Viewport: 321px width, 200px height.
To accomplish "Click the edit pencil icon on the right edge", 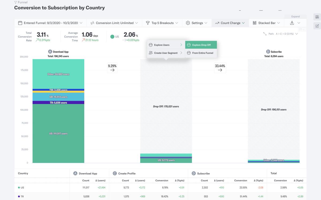I will coord(317,26).
